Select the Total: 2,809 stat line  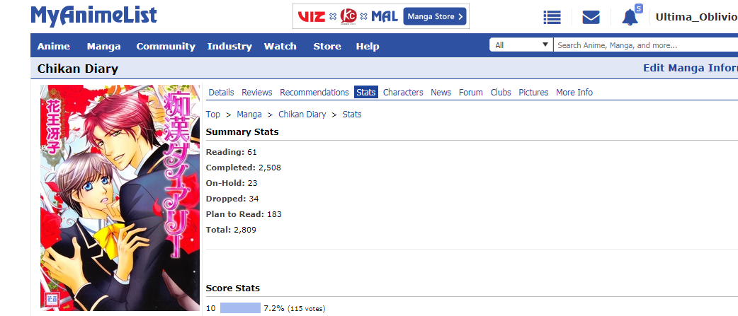(231, 230)
